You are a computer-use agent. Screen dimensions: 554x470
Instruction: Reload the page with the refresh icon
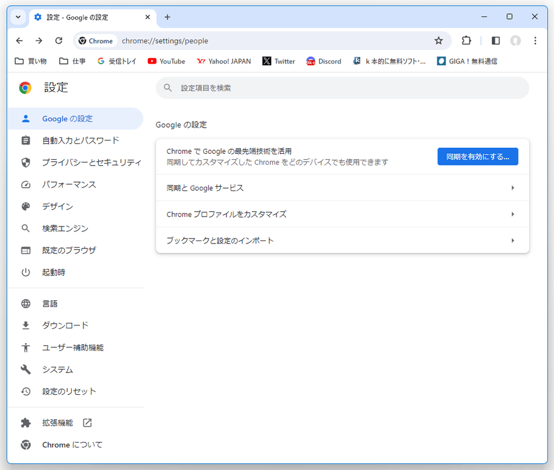pos(59,41)
